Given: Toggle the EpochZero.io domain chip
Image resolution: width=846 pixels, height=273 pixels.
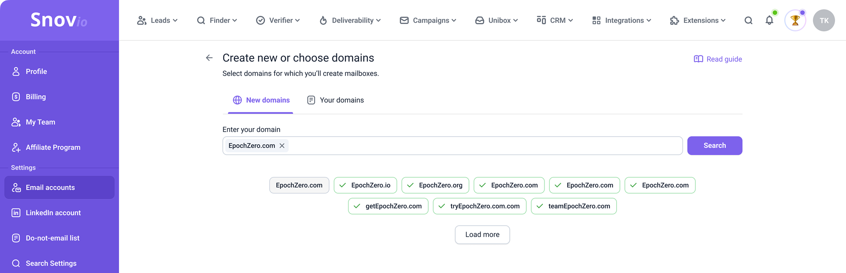Looking at the screenshot, I should [365, 185].
